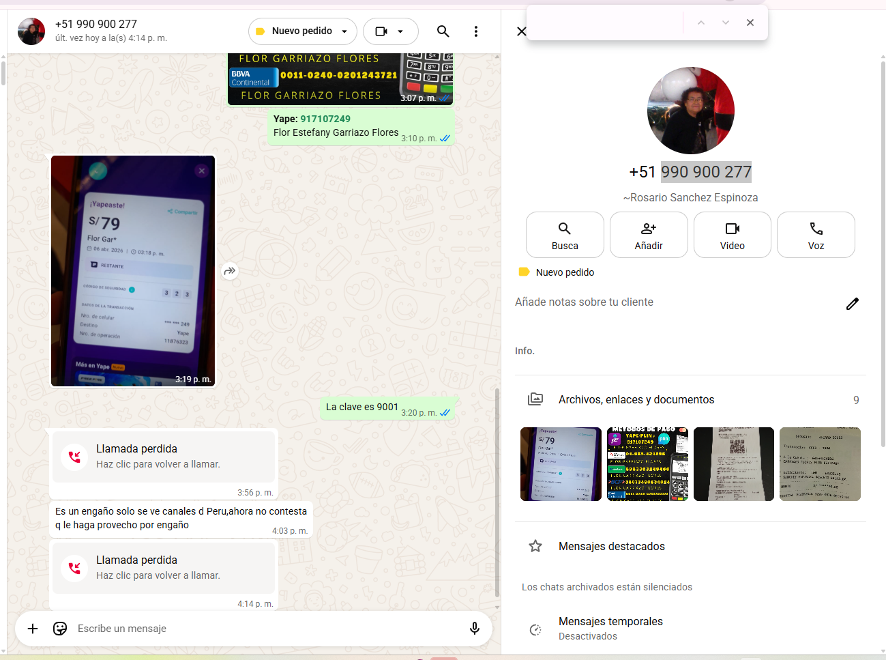
Task: Click the plus attach icon
Action: [x=33, y=629]
